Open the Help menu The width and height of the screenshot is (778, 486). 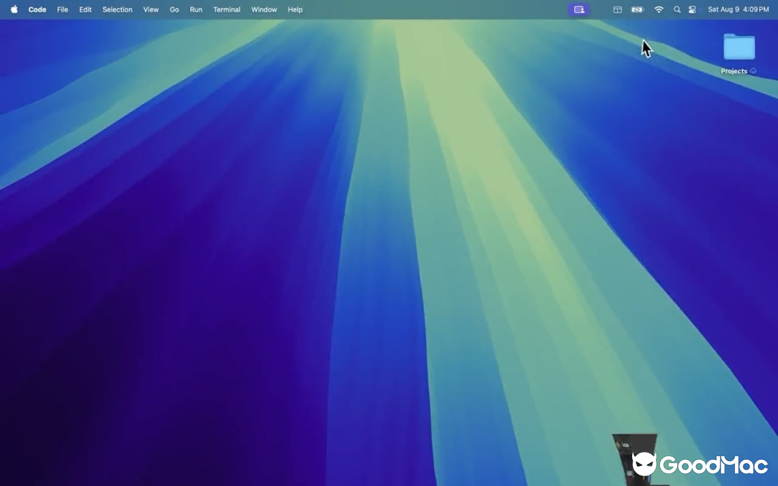(294, 9)
